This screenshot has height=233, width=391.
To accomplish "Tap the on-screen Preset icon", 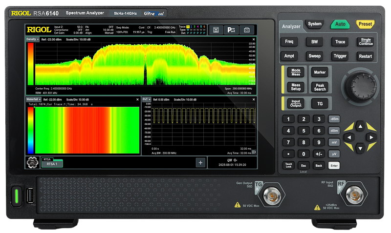I will (x=231, y=30).
